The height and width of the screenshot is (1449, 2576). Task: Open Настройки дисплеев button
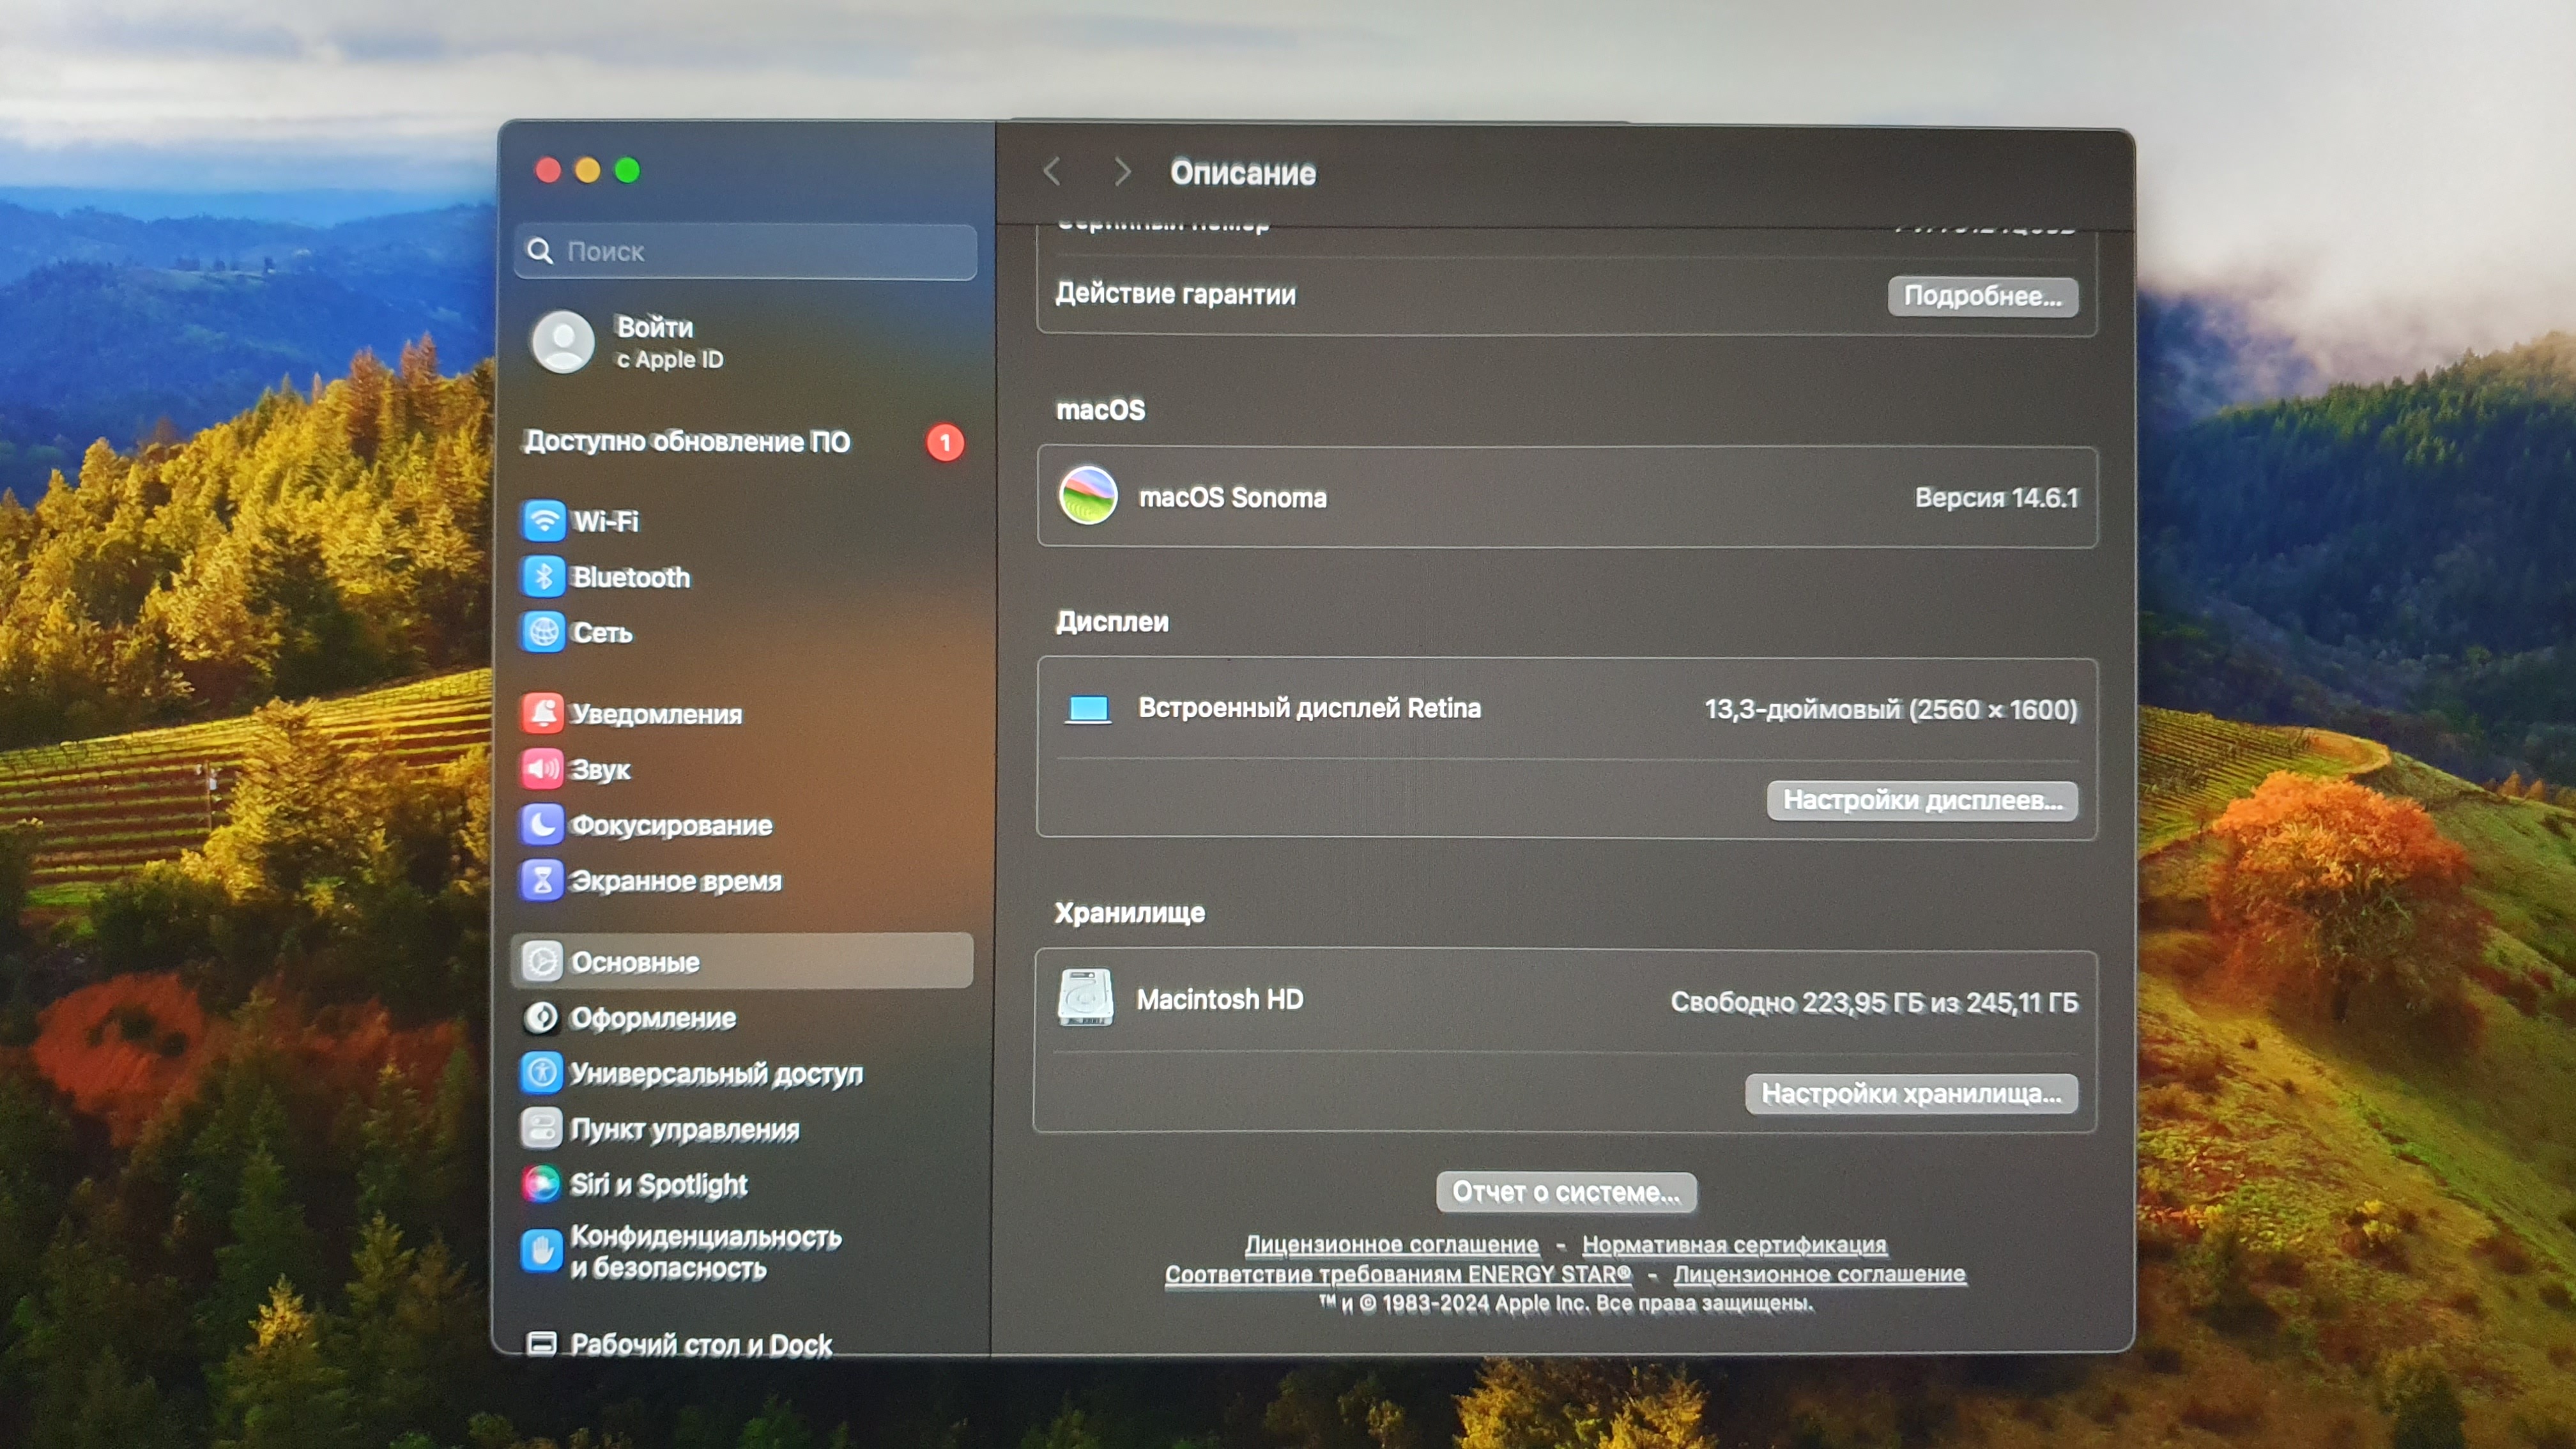tap(1921, 801)
